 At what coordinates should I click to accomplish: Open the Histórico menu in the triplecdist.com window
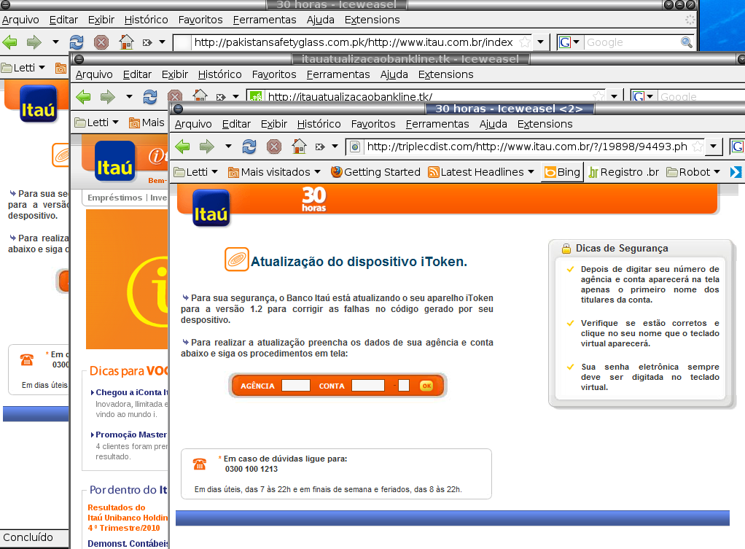click(319, 124)
